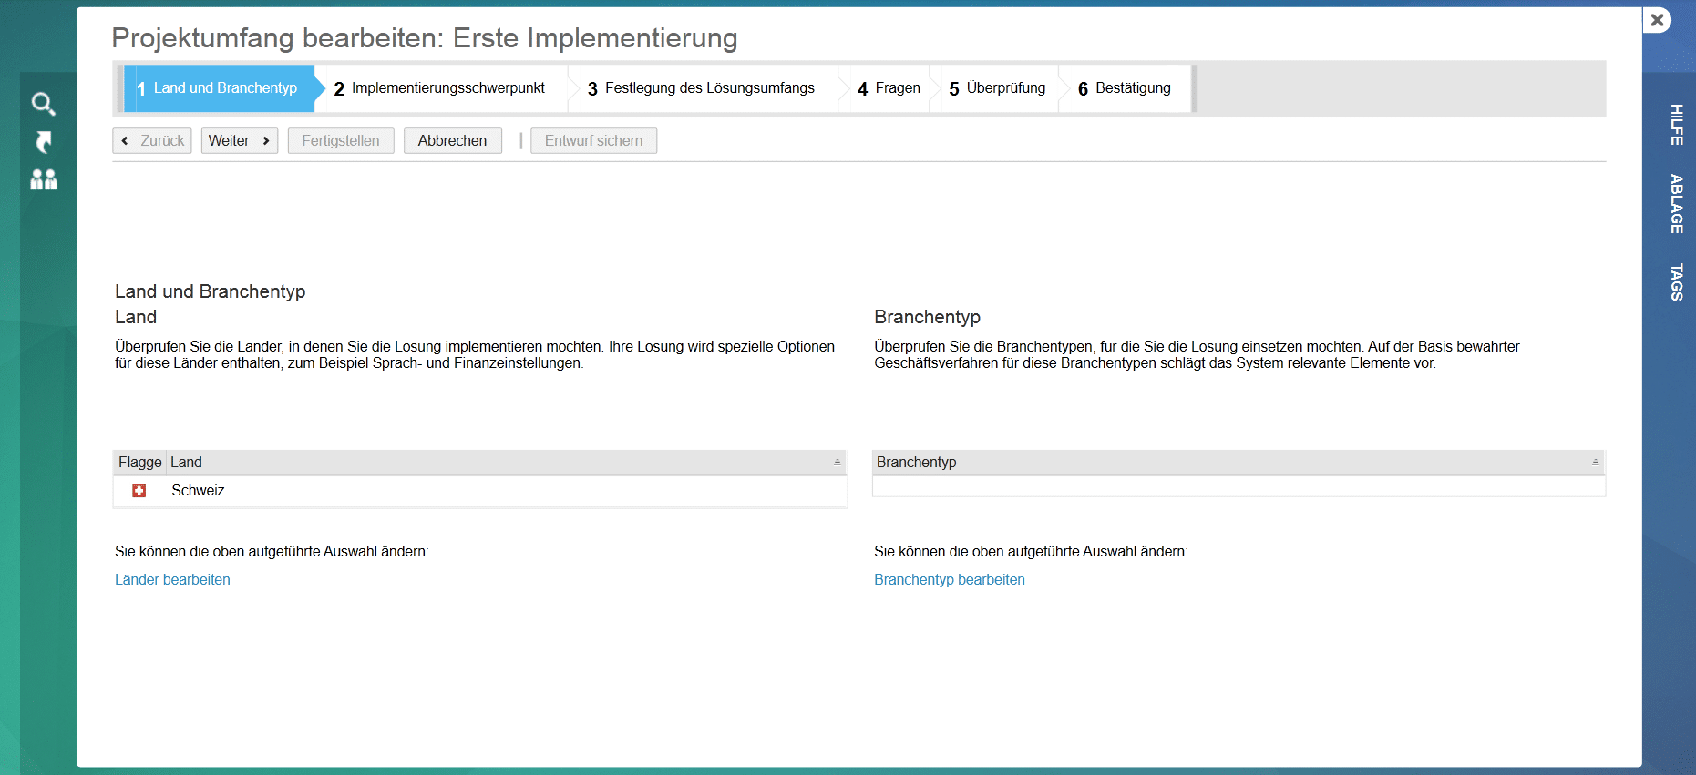Open the Länder bearbeiten link

pyautogui.click(x=172, y=580)
